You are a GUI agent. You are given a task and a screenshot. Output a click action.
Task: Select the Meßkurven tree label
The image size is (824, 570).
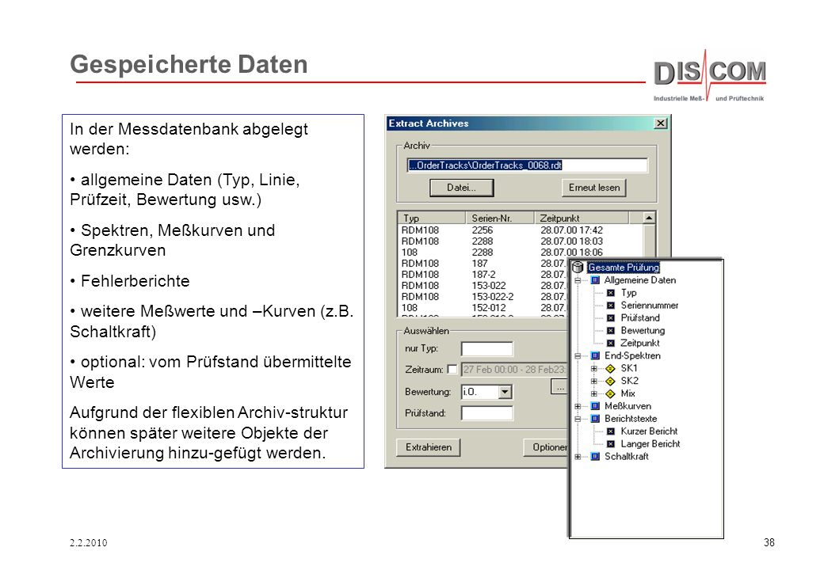[x=628, y=406]
